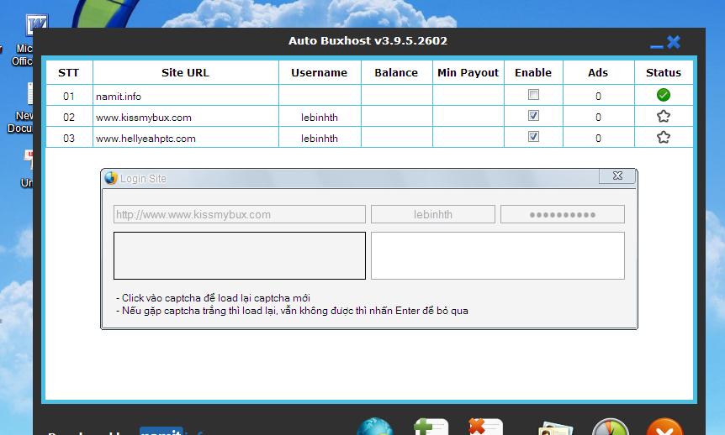This screenshot has width=725, height=435.
Task: Close Auto Buxhost with the blue X
Action: (674, 42)
